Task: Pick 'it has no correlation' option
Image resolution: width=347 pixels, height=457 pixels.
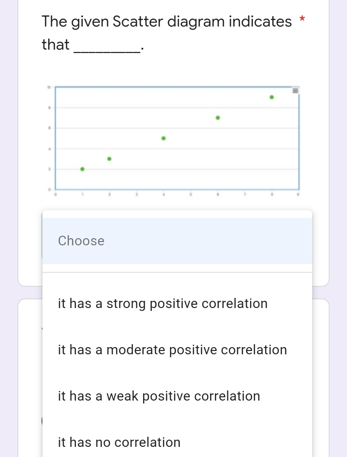Action: pyautogui.click(x=119, y=442)
